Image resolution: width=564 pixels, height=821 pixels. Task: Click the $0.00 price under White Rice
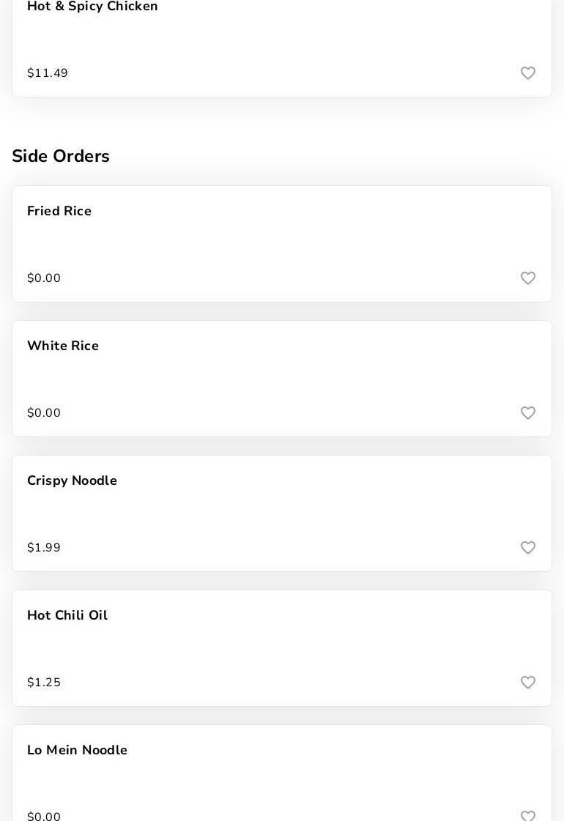(x=44, y=413)
